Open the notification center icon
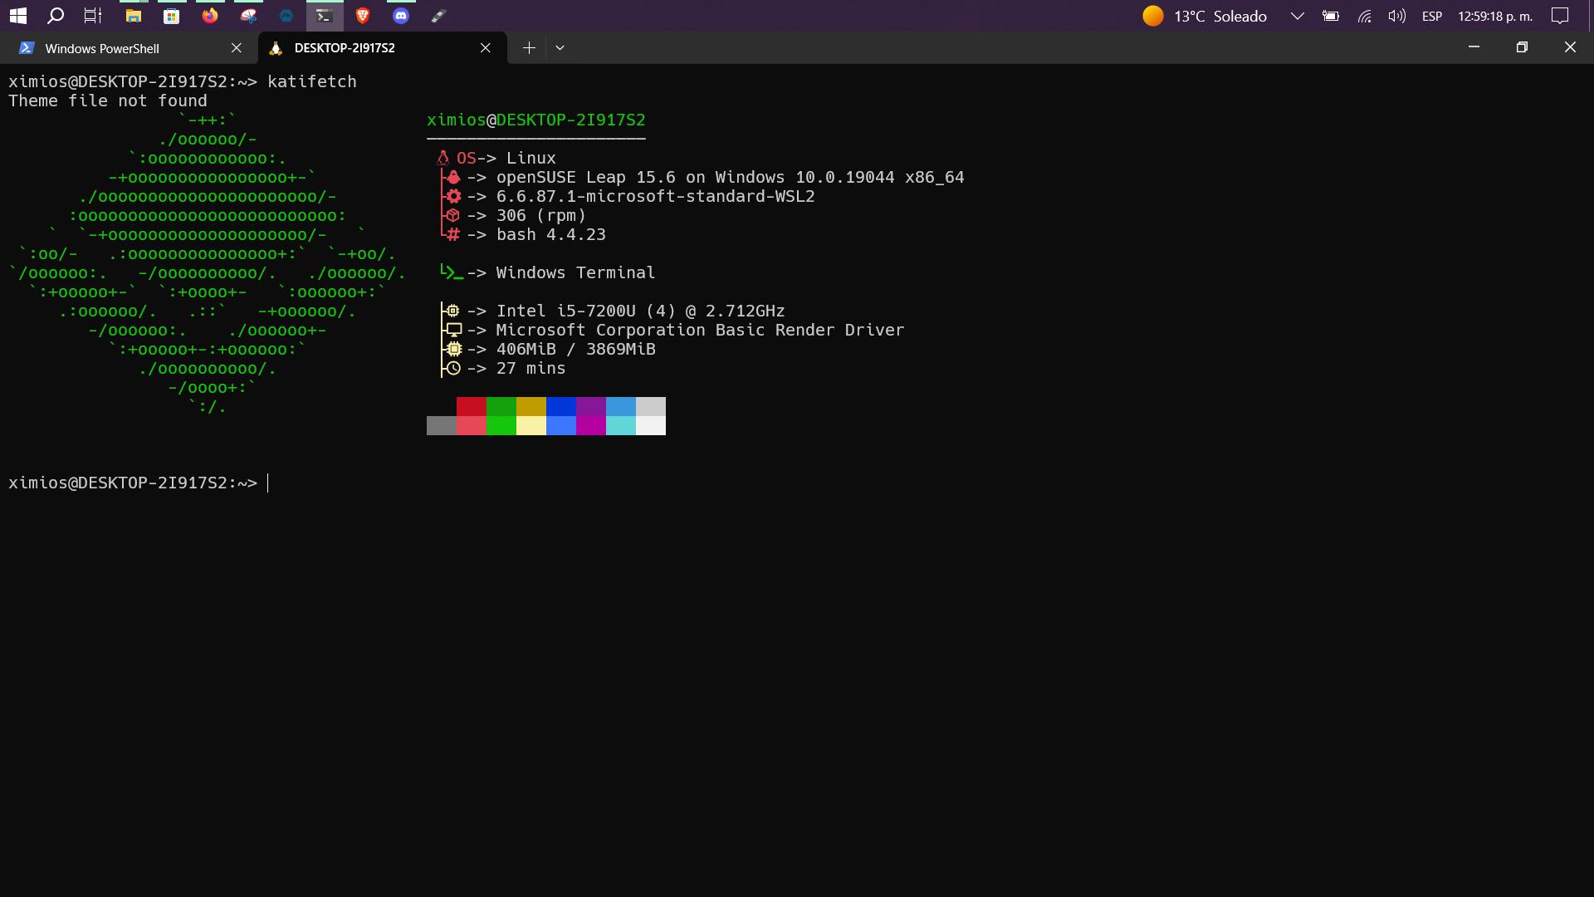Screen dimensions: 1594x897 1560,16
